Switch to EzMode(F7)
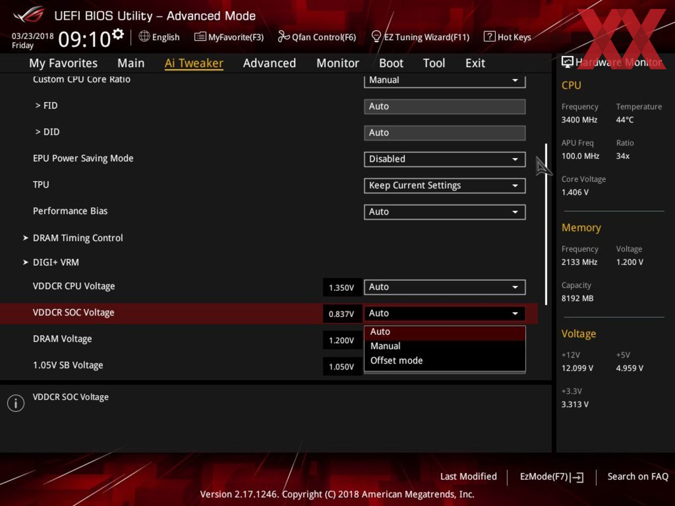This screenshot has width=675, height=506. 551,477
